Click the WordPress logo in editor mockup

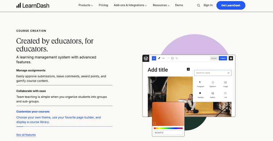146,58
